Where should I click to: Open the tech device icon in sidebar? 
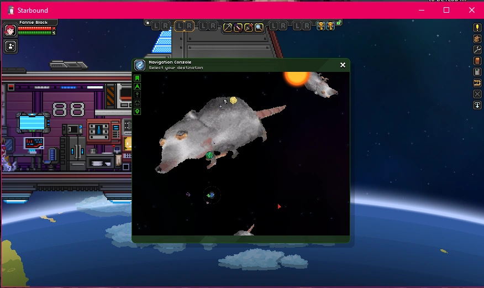point(477,72)
